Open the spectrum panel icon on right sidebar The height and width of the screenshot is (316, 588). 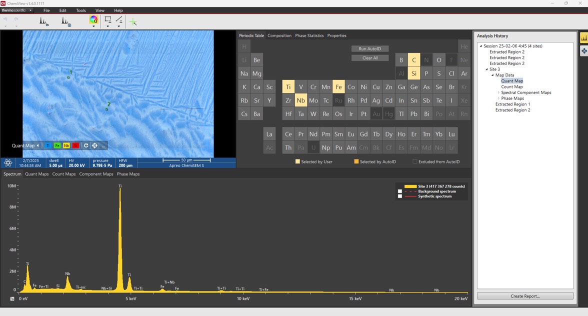(x=583, y=37)
